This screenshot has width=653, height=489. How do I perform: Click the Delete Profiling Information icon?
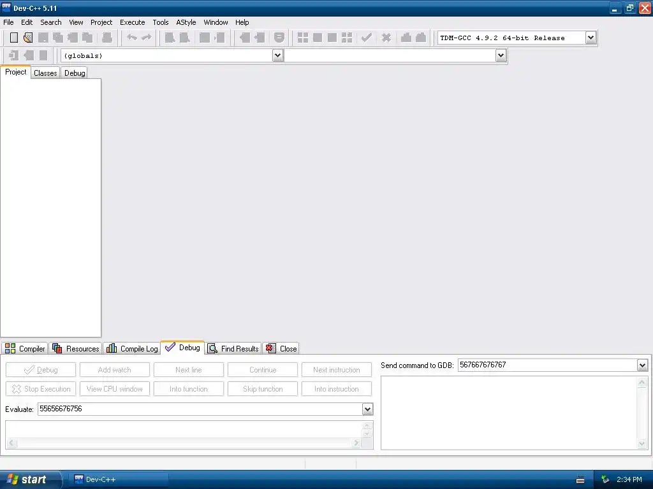tap(421, 38)
